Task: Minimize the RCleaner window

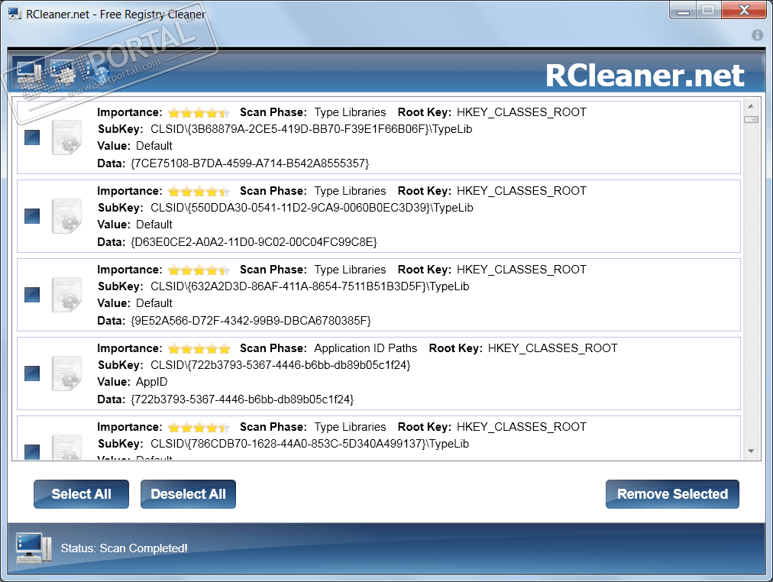Action: point(683,11)
